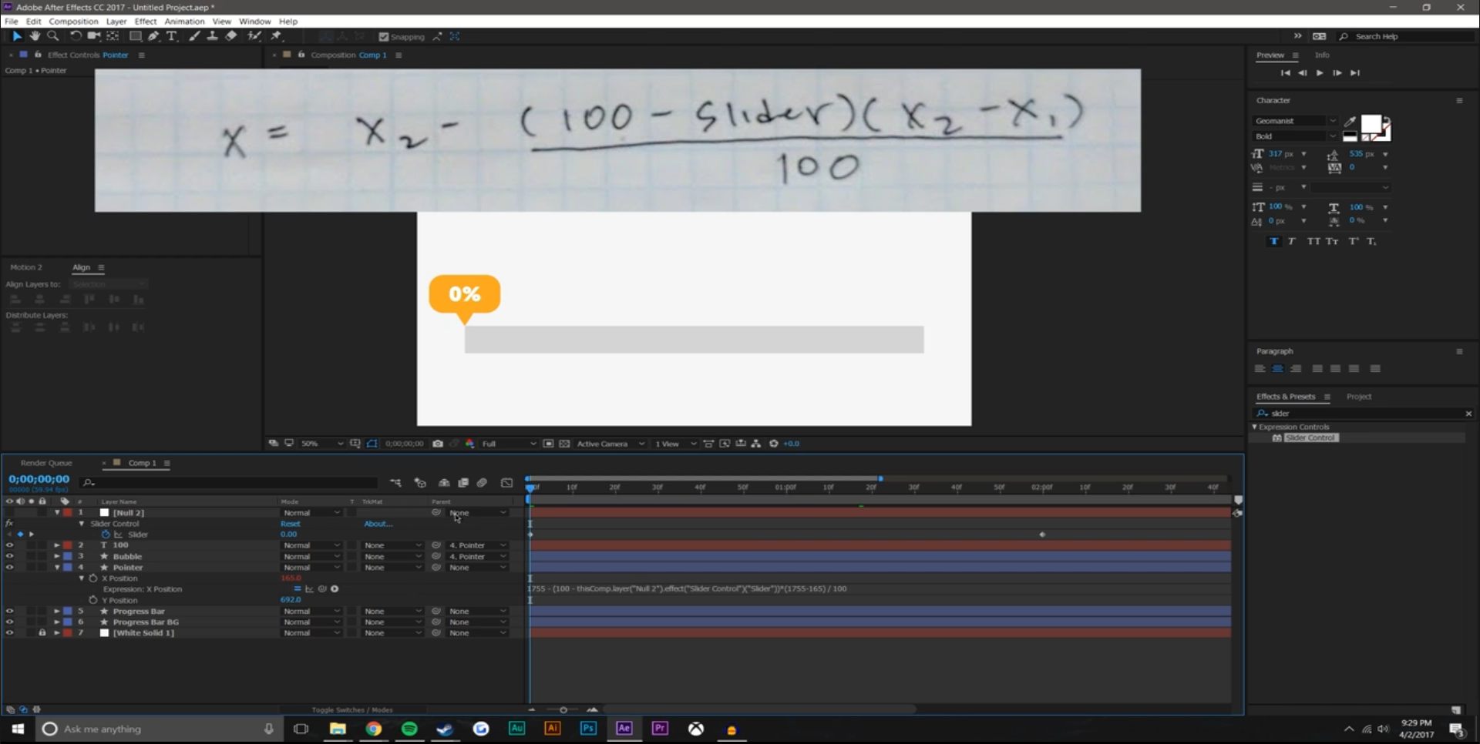Expand the 100 text layer twirl
Image resolution: width=1480 pixels, height=744 pixels.
coord(57,545)
